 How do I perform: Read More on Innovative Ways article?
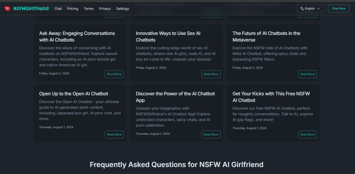211,74
